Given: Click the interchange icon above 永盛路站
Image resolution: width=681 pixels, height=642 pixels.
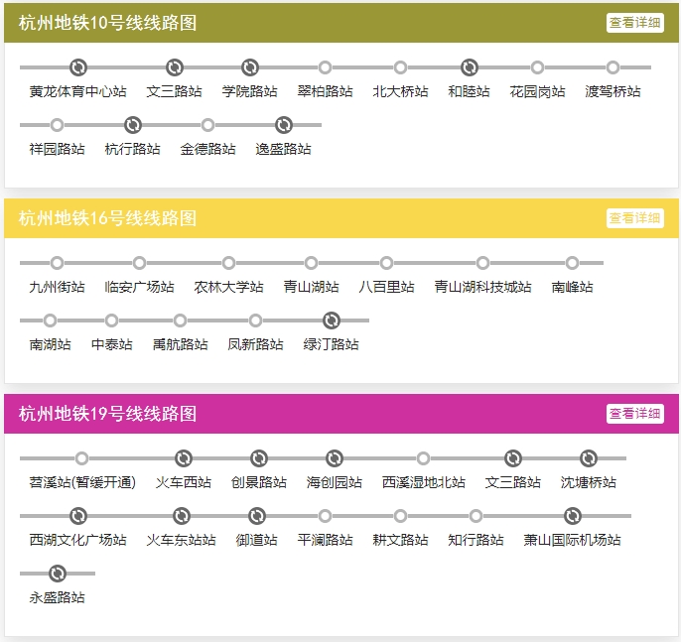Looking at the screenshot, I should pos(58,574).
